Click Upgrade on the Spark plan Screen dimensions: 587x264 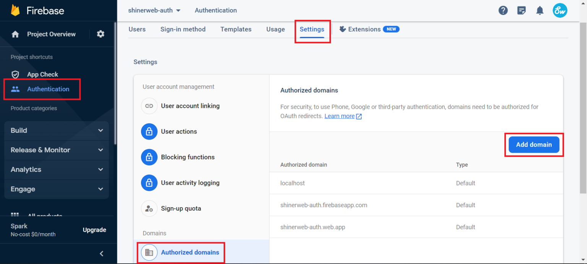point(94,230)
